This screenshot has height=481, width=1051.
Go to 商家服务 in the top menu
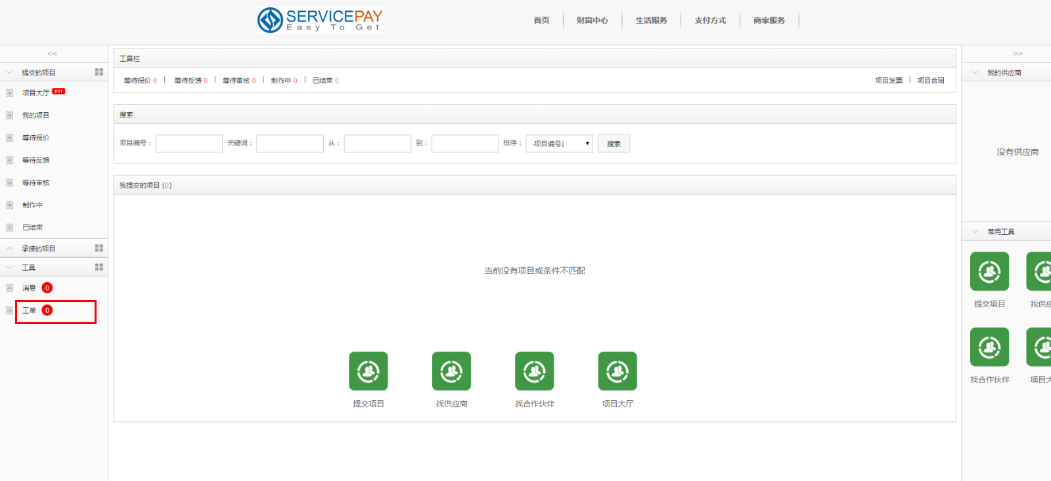pos(769,20)
